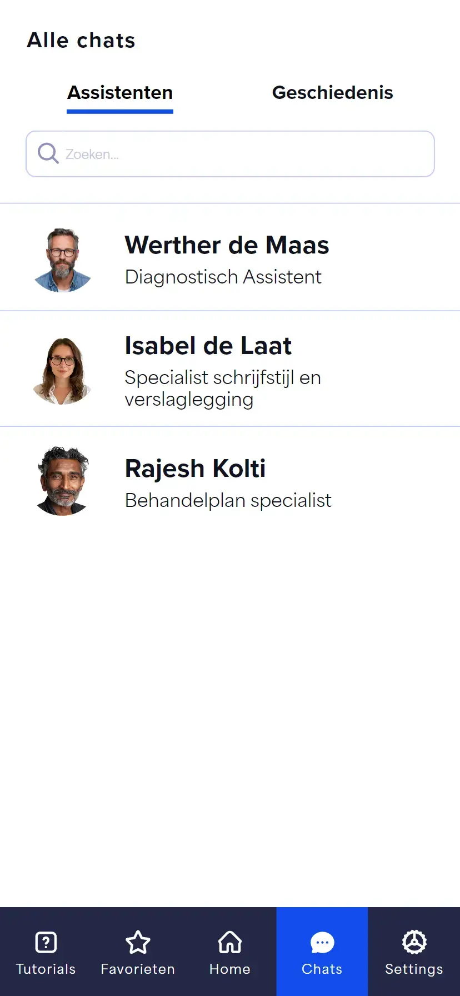
Task: Click Werther de Maas profile photo
Action: point(63,260)
